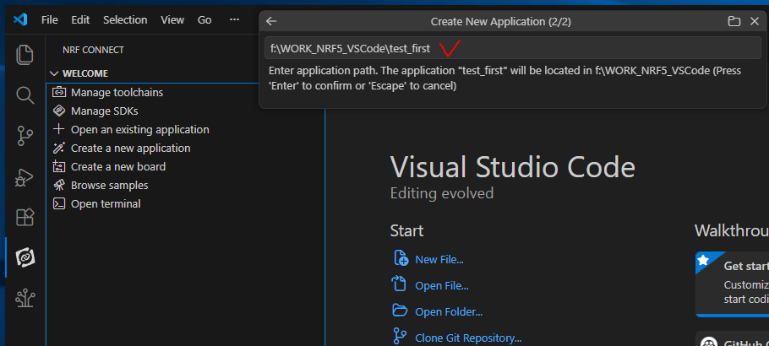Click the New File... link
This screenshot has height=346, width=769.
pyautogui.click(x=439, y=260)
